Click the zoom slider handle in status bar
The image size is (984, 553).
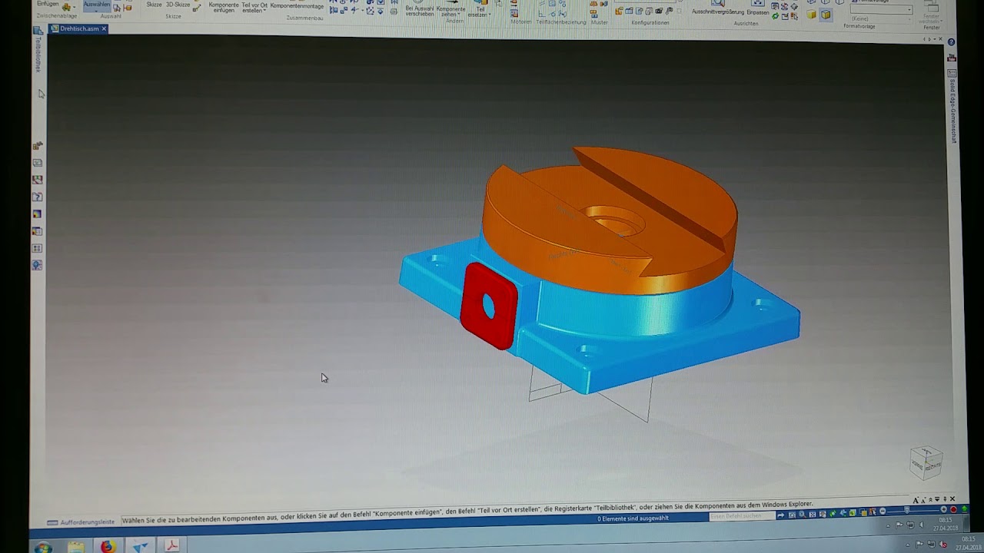(907, 510)
